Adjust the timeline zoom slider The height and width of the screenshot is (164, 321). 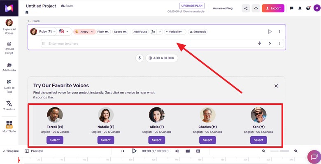click(x=280, y=151)
